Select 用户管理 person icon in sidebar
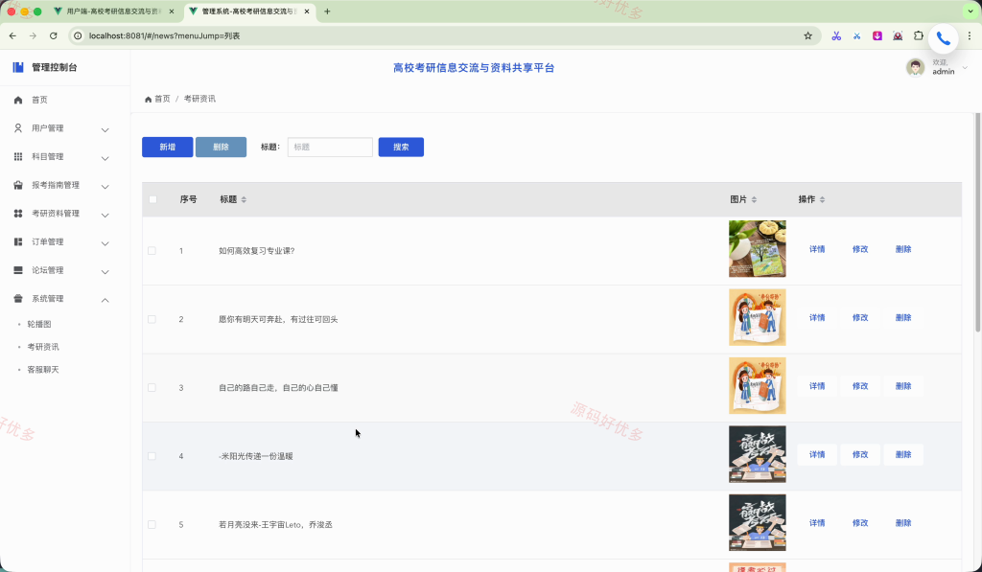 click(18, 128)
